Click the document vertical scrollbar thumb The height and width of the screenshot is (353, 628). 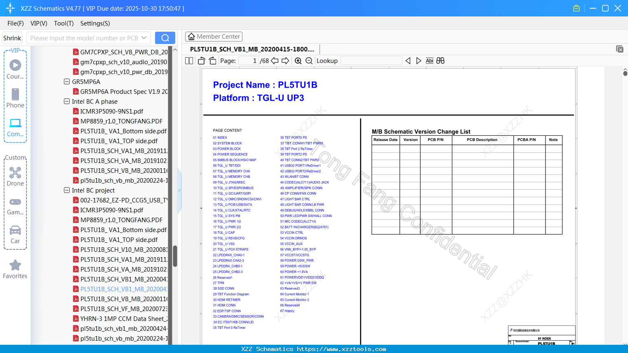point(625,73)
